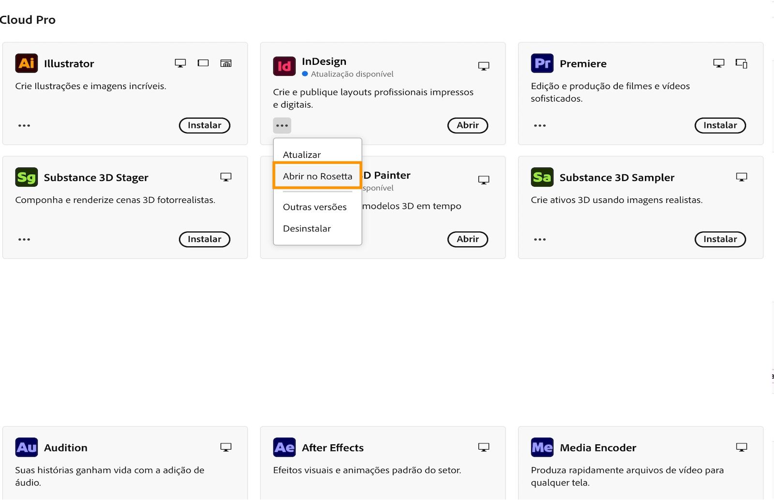Viewport: 774px width, 500px height.
Task: Click After Effects' desktop platform icon
Action: pos(484,447)
